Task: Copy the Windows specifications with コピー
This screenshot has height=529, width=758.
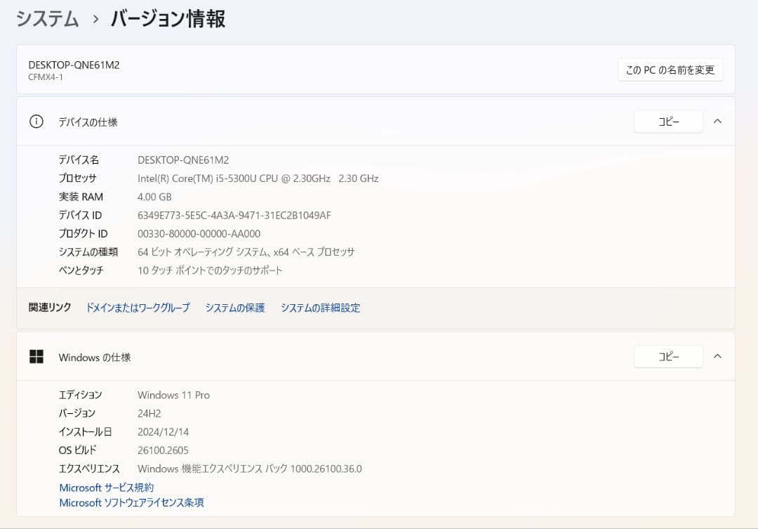Action: 667,356
